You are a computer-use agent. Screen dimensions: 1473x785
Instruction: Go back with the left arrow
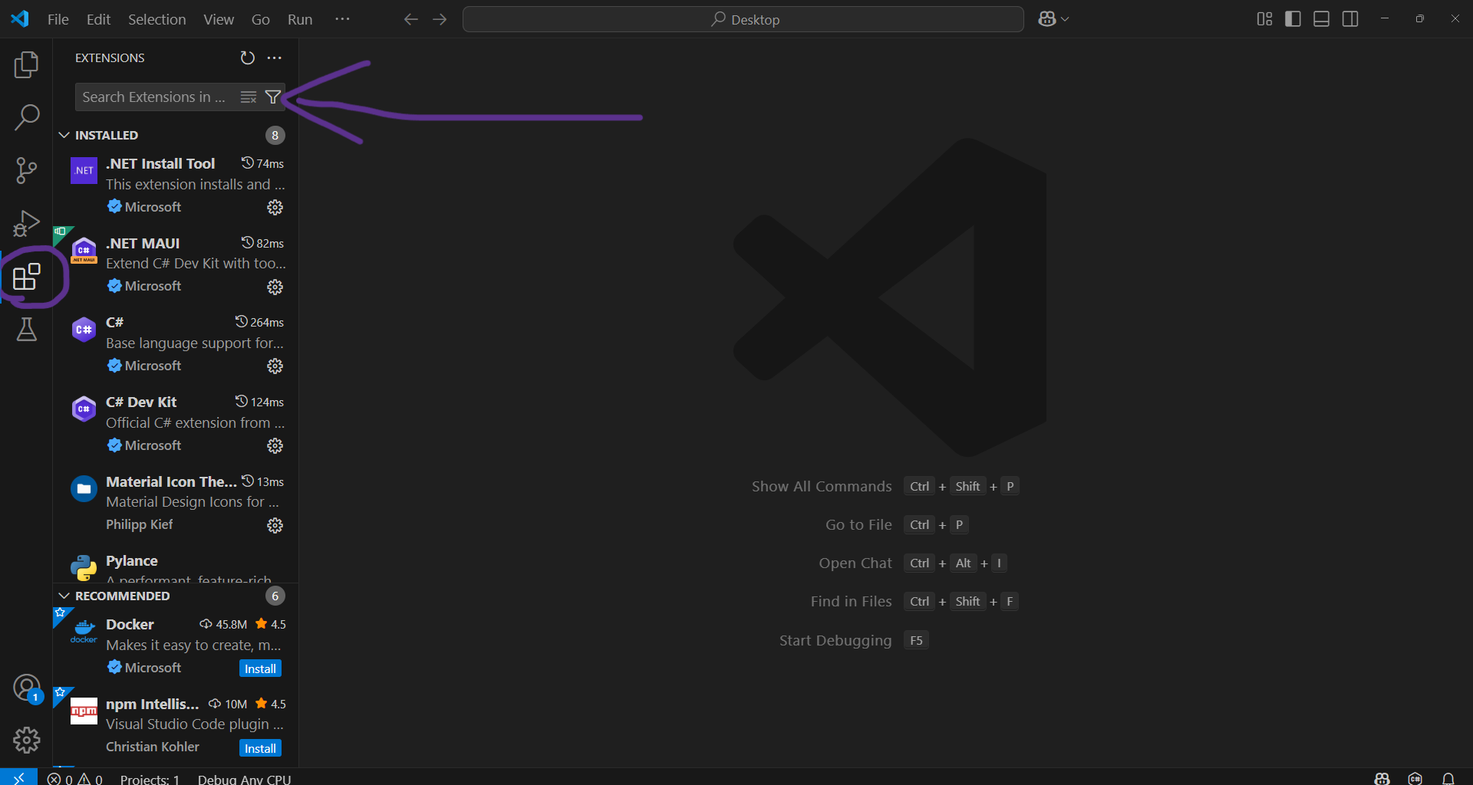(410, 19)
